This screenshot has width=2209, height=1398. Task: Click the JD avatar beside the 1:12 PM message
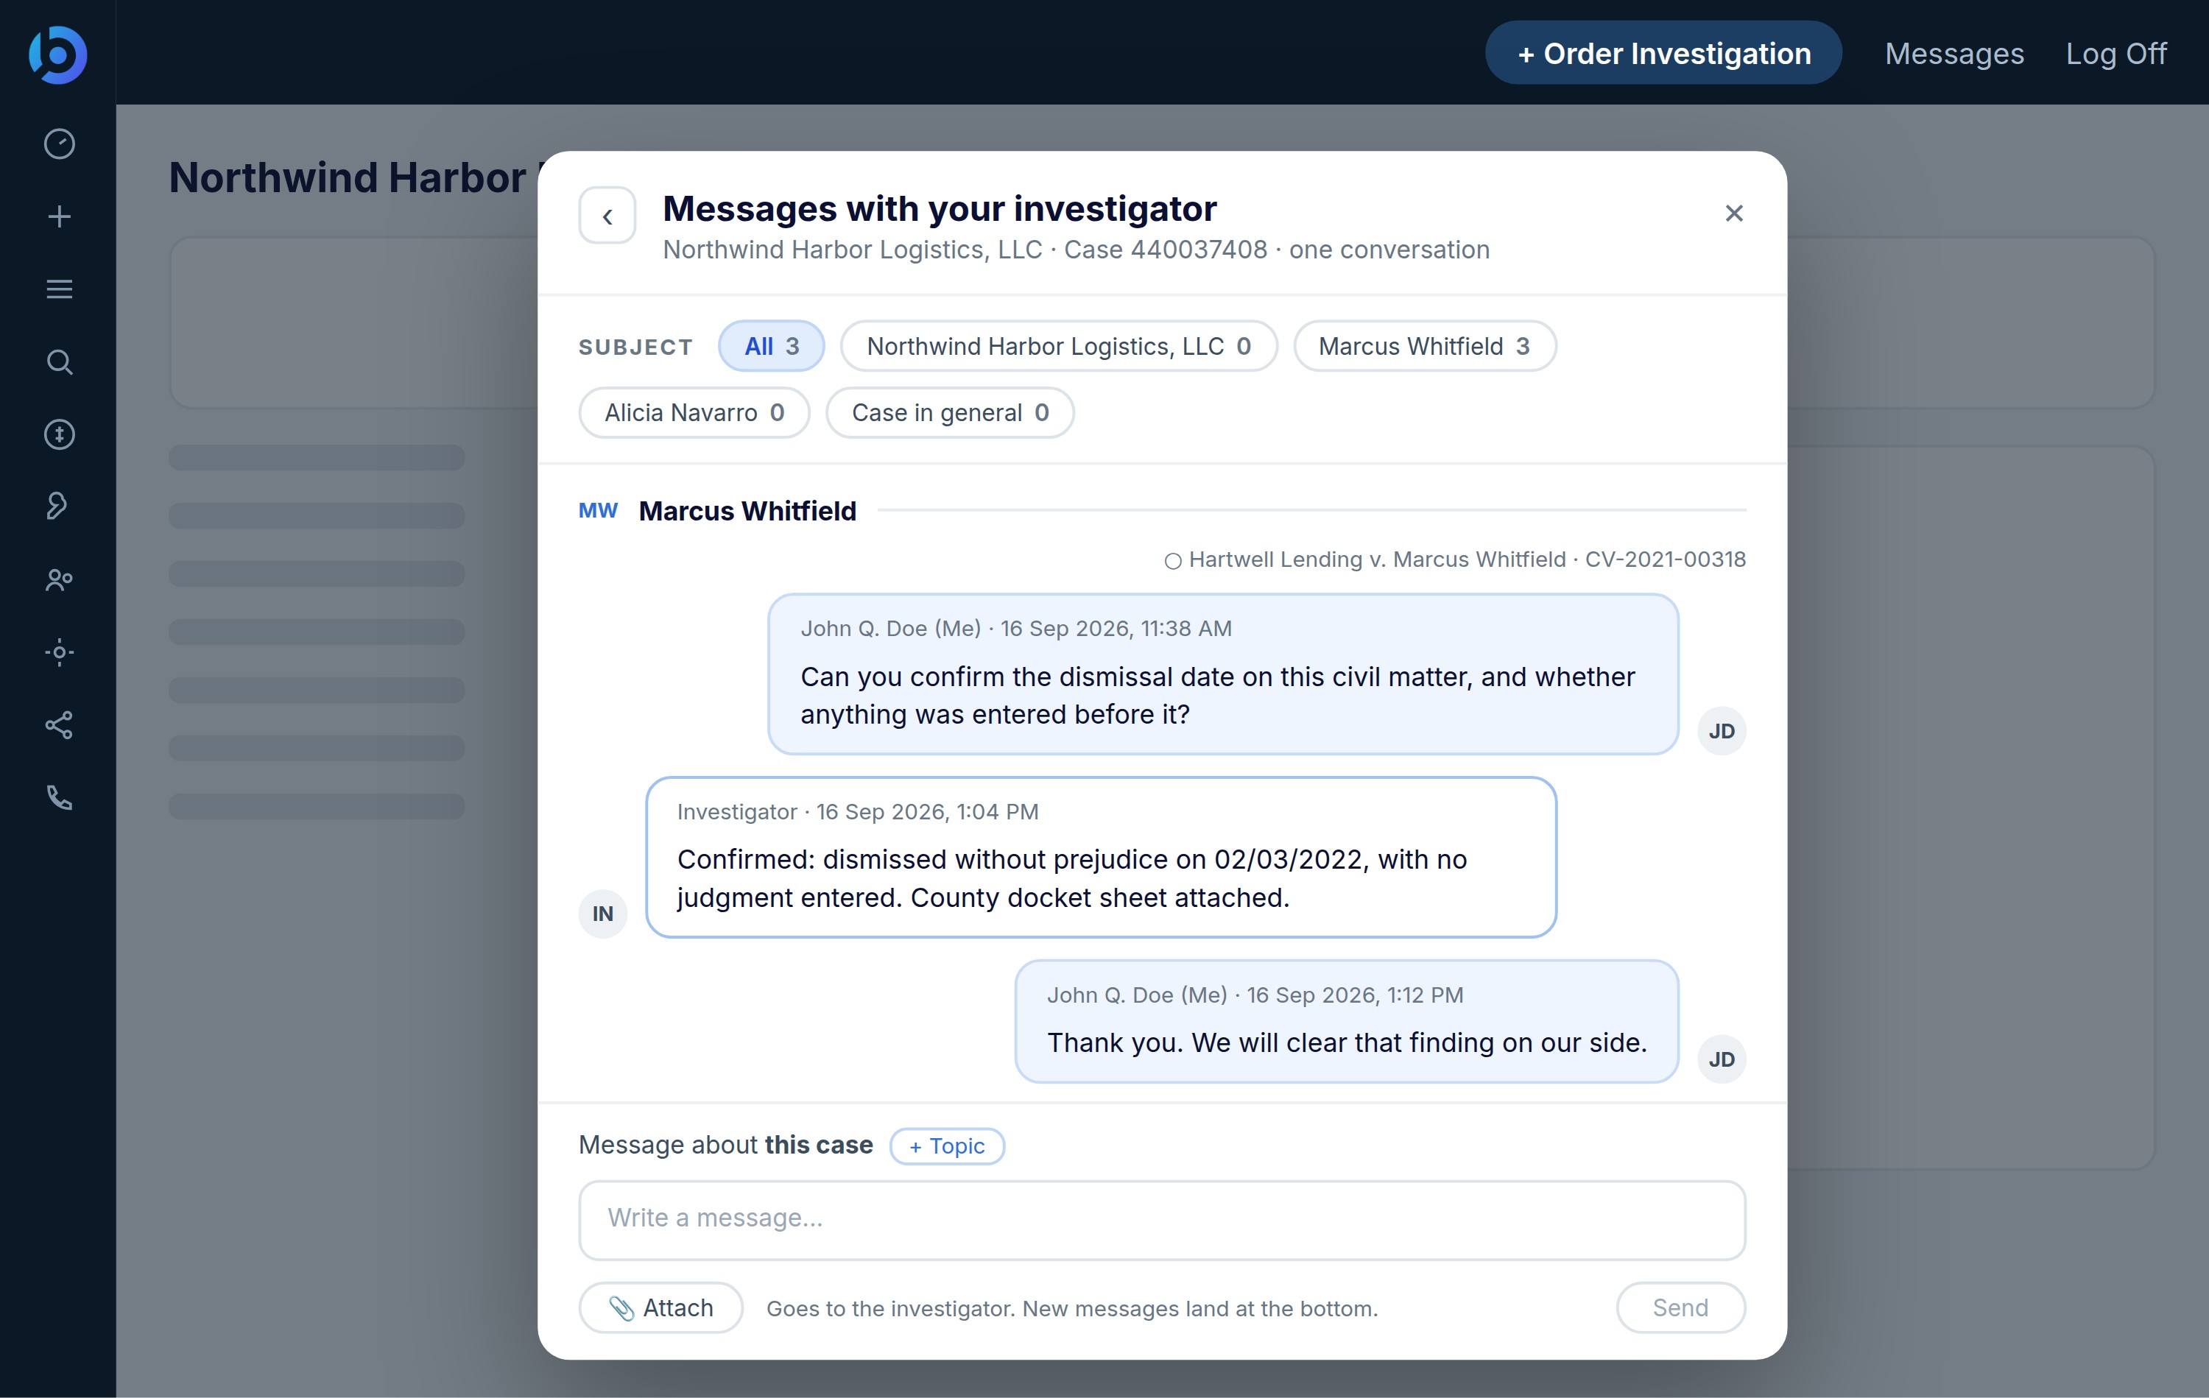tap(1721, 1059)
